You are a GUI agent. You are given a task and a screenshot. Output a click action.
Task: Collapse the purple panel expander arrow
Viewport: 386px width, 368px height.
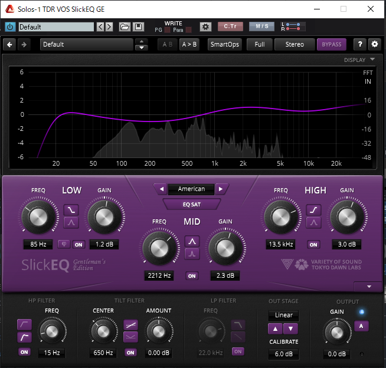click(x=369, y=287)
